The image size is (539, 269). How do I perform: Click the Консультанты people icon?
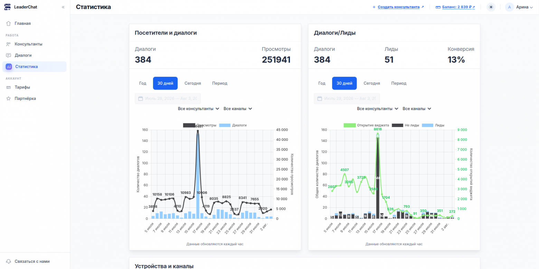9,44
